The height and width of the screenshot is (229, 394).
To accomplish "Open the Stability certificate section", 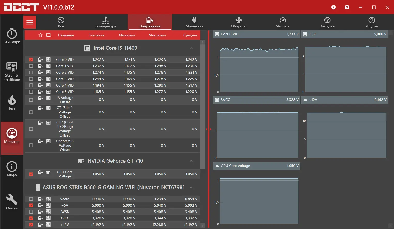I will 12,72.
